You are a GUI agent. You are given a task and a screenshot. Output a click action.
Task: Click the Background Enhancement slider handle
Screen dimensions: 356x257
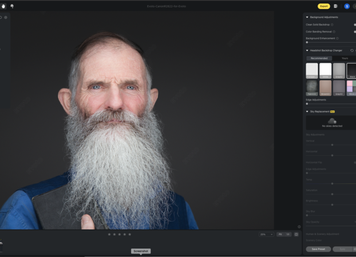pyautogui.click(x=307, y=42)
